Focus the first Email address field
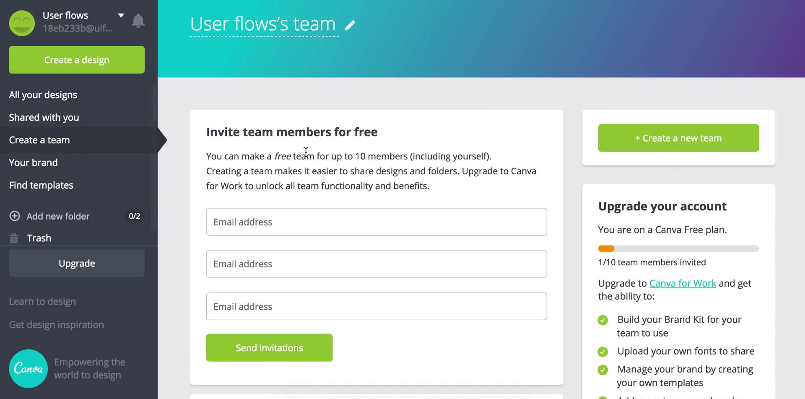Viewport: 805px width, 399px height. pyautogui.click(x=377, y=222)
